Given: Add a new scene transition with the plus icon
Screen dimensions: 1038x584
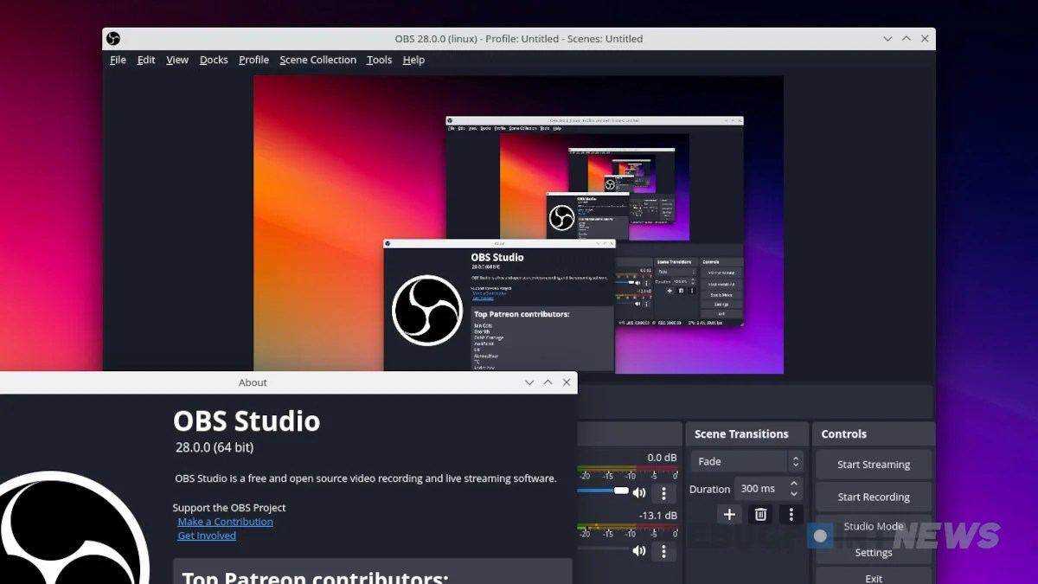Looking at the screenshot, I should coord(729,514).
